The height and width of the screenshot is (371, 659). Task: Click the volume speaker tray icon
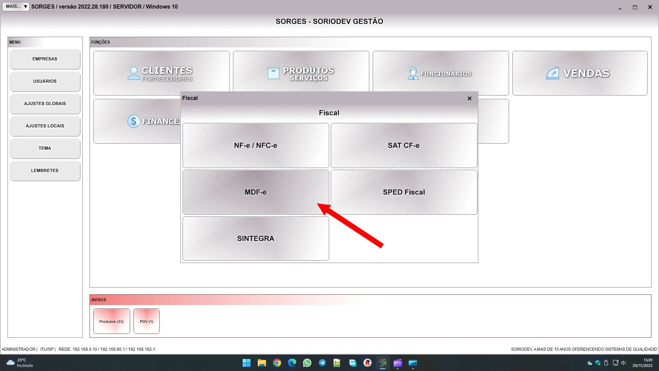click(x=624, y=363)
